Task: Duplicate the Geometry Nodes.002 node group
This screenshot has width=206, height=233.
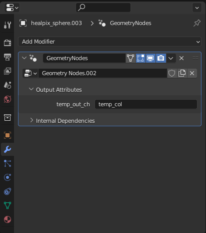Action: click(182, 73)
